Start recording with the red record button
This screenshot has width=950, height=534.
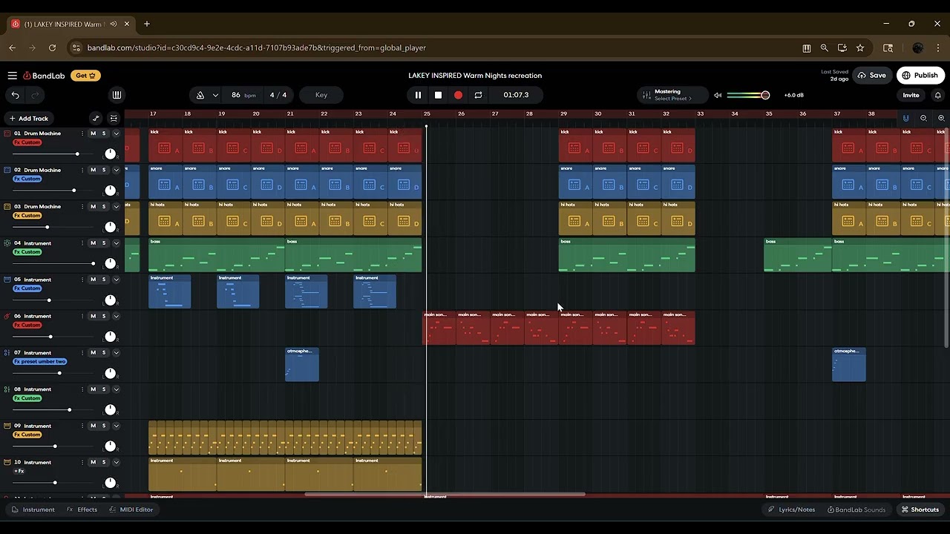tap(458, 95)
